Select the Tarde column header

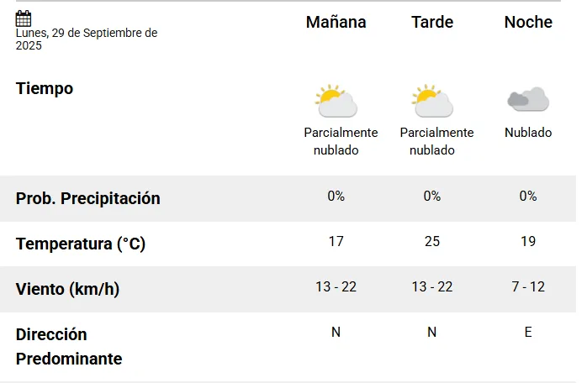[432, 23]
